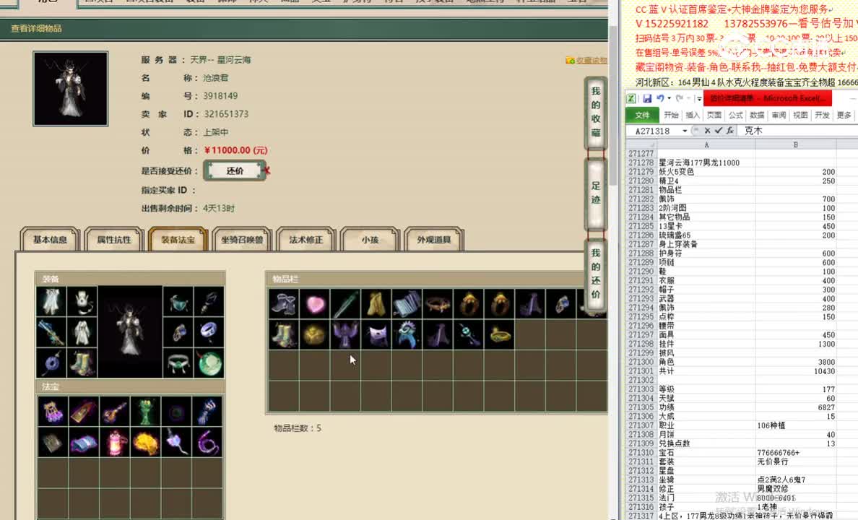The image size is (858, 520).
Task: Open the Excel 数据 ribbon tab
Action: 757,115
